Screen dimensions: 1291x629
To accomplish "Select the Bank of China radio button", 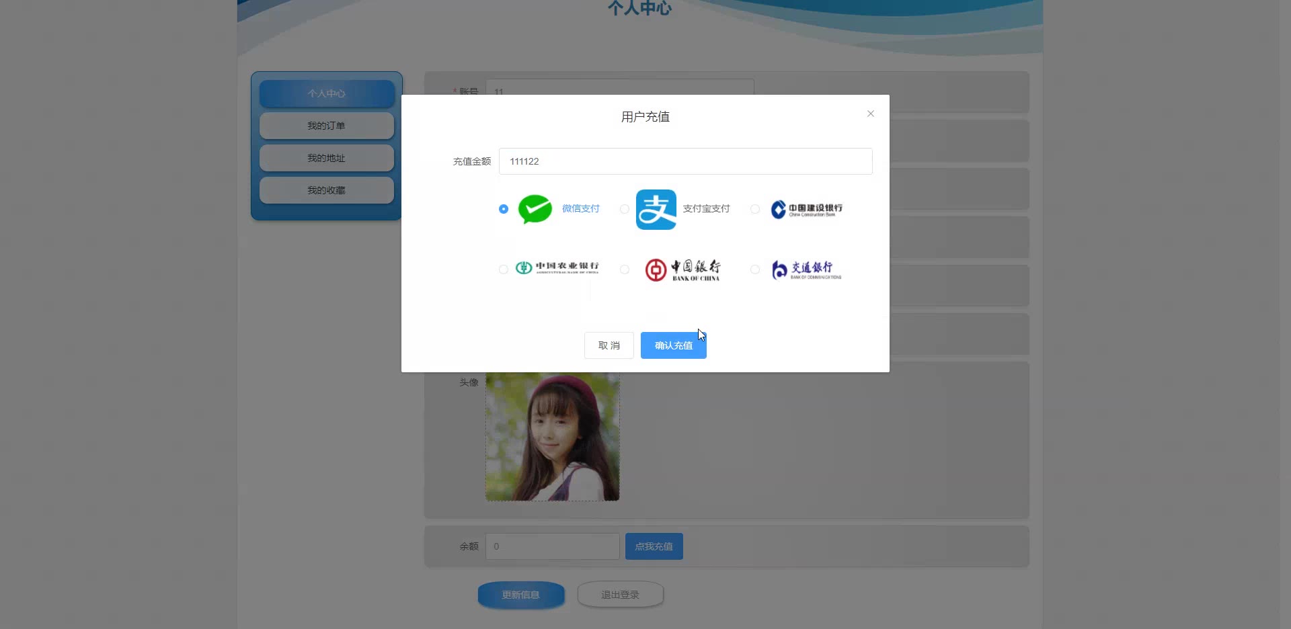I will pyautogui.click(x=625, y=269).
